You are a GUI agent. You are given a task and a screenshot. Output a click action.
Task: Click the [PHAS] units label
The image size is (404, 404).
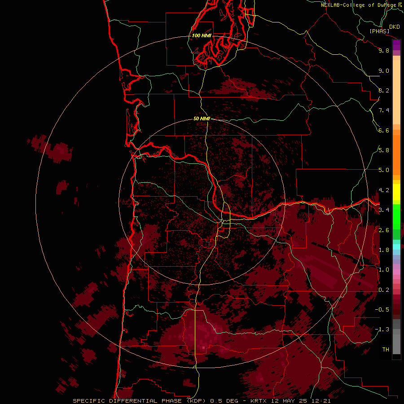tap(379, 31)
